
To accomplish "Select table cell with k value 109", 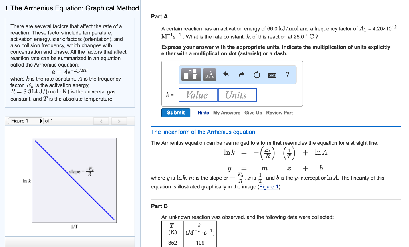I will click(200, 243).
